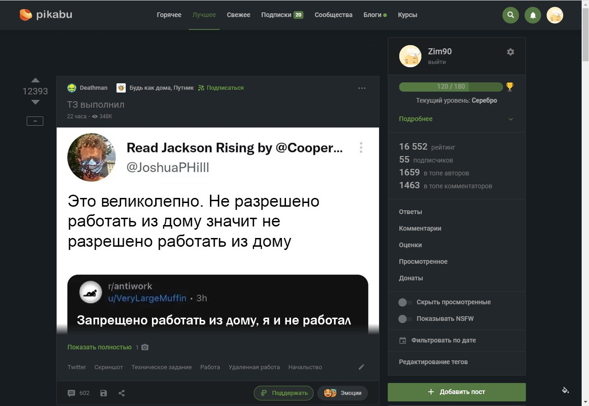Open the post three-dot menu
This screenshot has width=589, height=406.
[x=362, y=88]
